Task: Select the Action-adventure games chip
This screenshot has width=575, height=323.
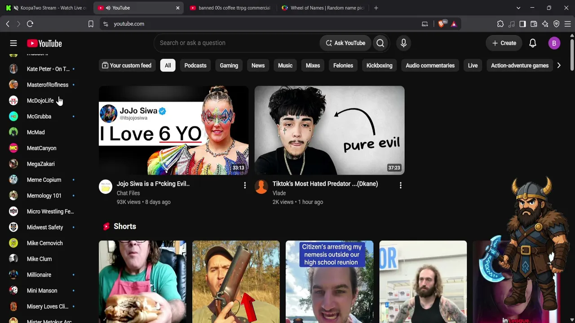Action: [x=520, y=65]
